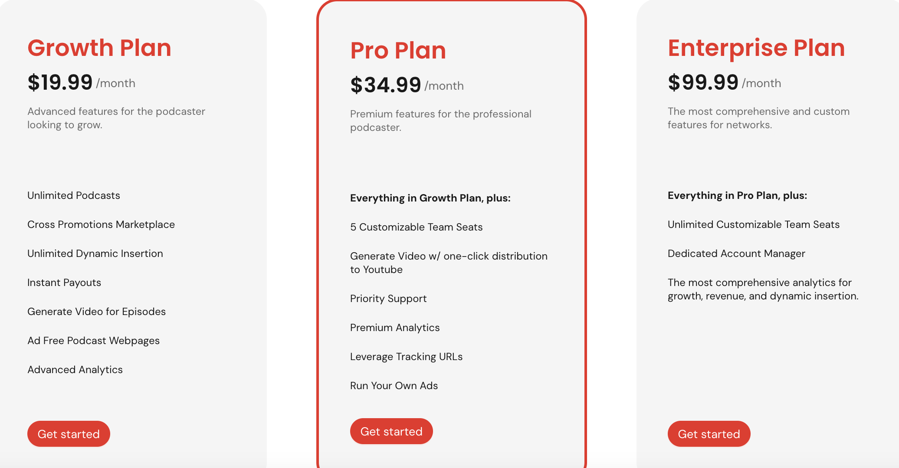Select the Priority Support feature

(x=388, y=299)
